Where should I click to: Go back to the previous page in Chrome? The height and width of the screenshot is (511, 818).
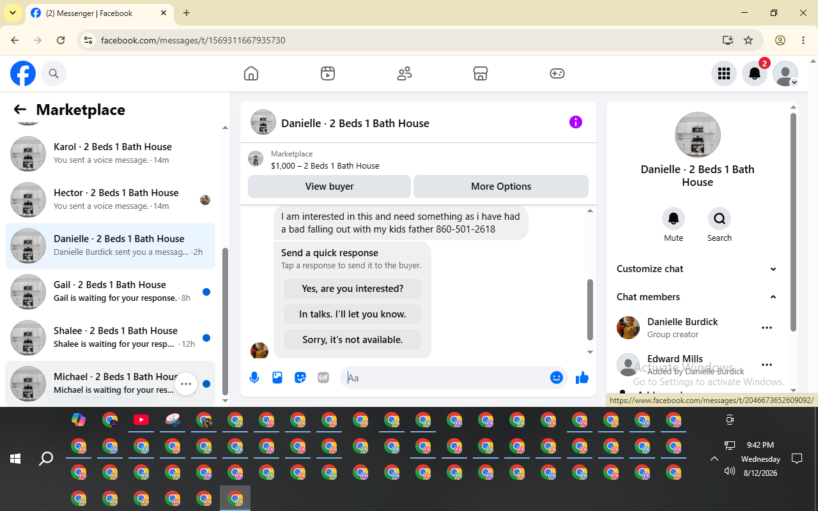pos(15,40)
